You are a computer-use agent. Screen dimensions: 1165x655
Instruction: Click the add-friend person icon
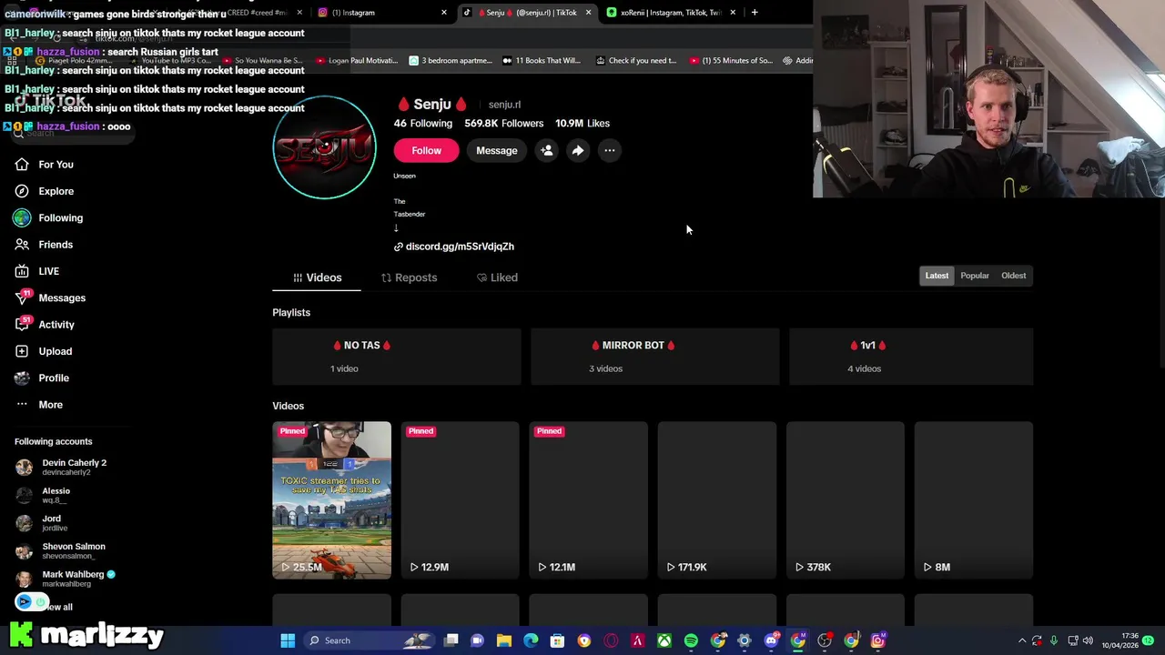click(546, 150)
